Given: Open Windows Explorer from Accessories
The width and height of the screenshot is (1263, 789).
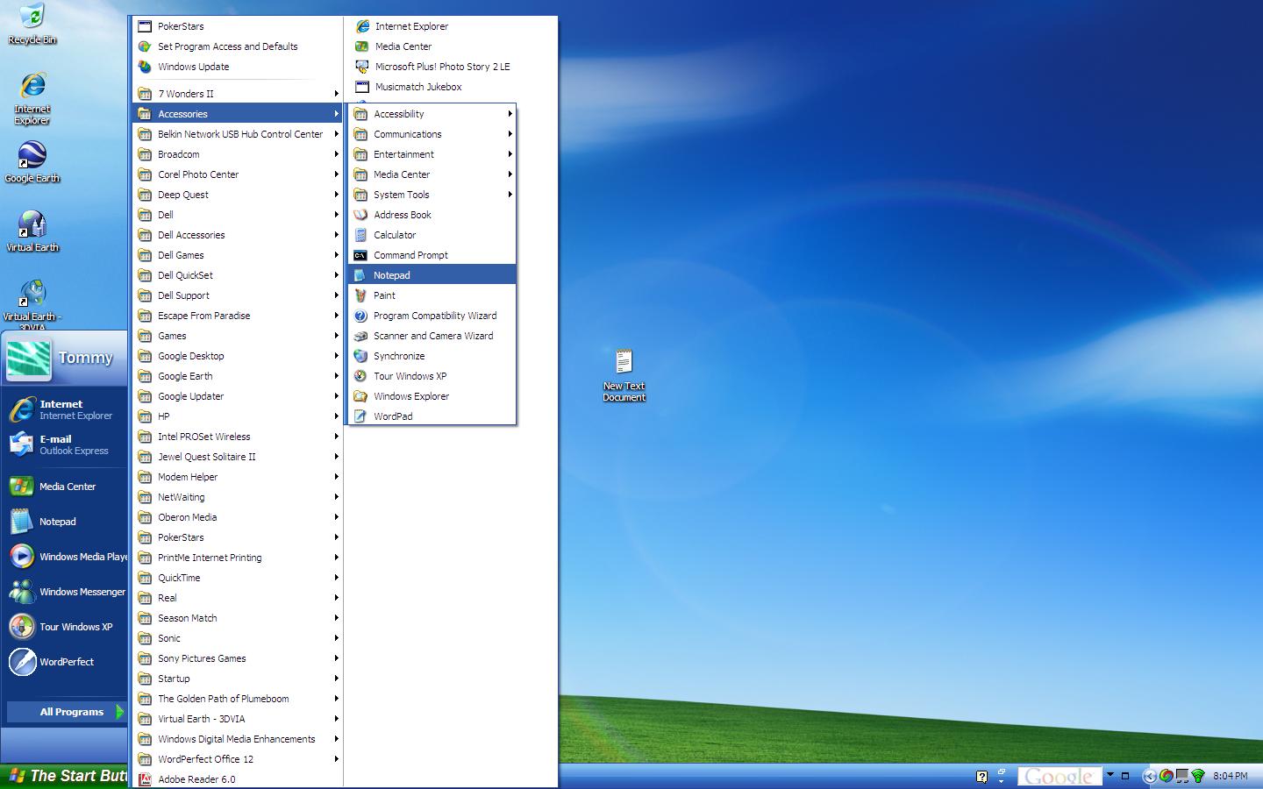Looking at the screenshot, I should 432,396.
